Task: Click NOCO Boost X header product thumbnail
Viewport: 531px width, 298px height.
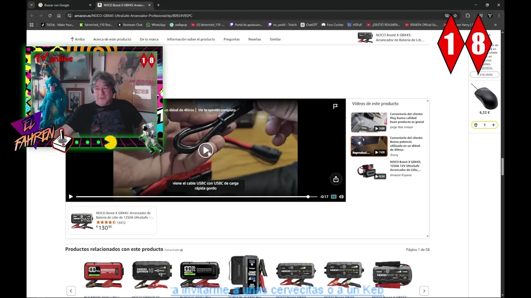Action: pyautogui.click(x=365, y=38)
